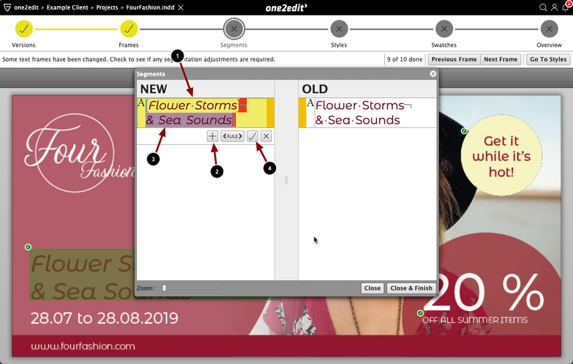Adjust the Zoom slider handle
573x364 pixels.
click(164, 288)
